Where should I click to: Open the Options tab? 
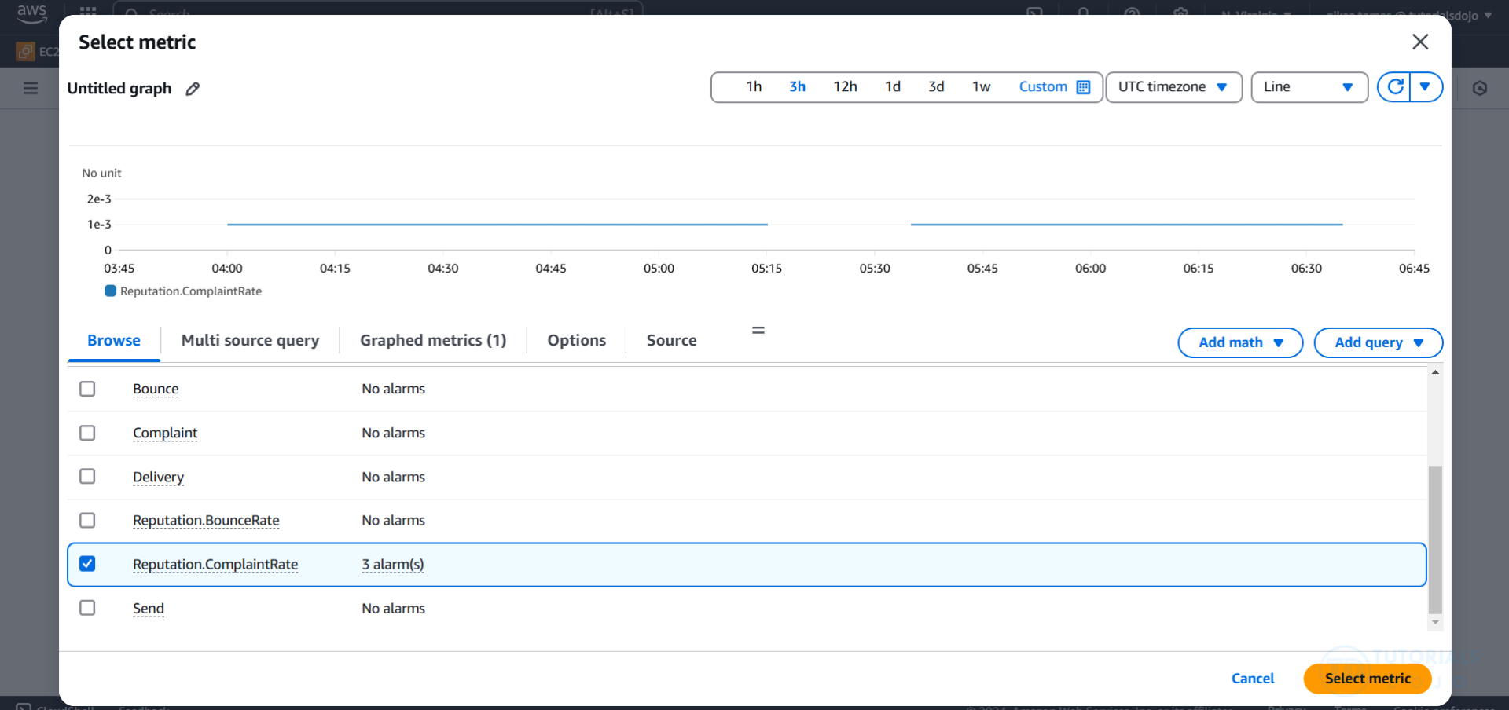pos(577,340)
